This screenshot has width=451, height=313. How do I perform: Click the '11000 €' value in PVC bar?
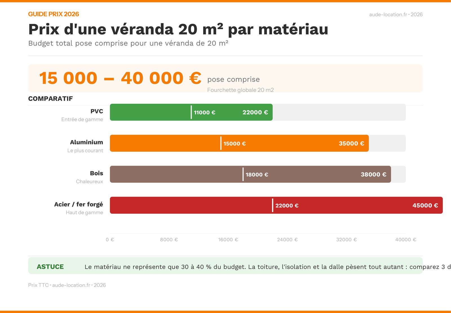point(205,113)
